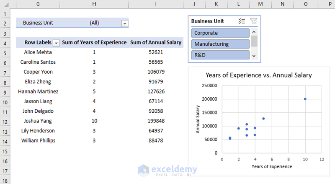Select row 1 header
335x184 pixels.
pos(5,14)
